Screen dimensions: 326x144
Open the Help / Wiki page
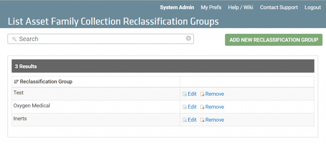[241, 7]
